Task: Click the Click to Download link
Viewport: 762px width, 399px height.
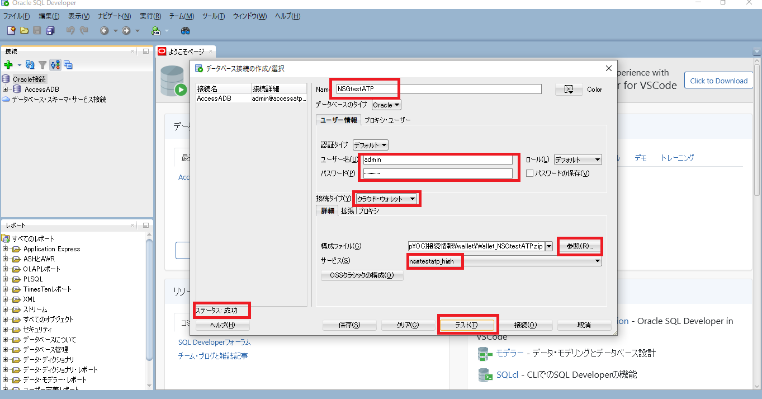Action: (718, 80)
